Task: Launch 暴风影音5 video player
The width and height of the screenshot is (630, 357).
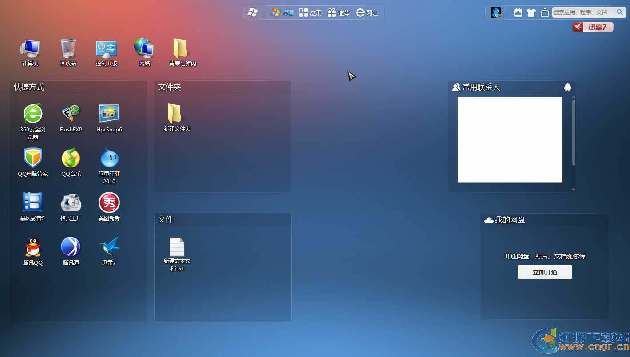Action: coord(33,203)
